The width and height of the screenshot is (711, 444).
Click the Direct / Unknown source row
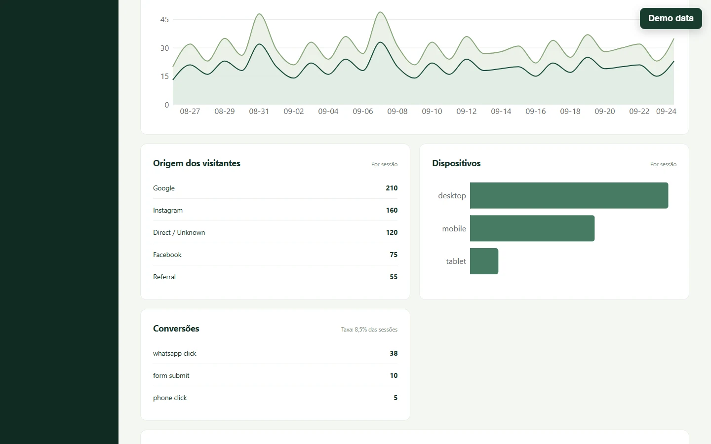point(275,232)
